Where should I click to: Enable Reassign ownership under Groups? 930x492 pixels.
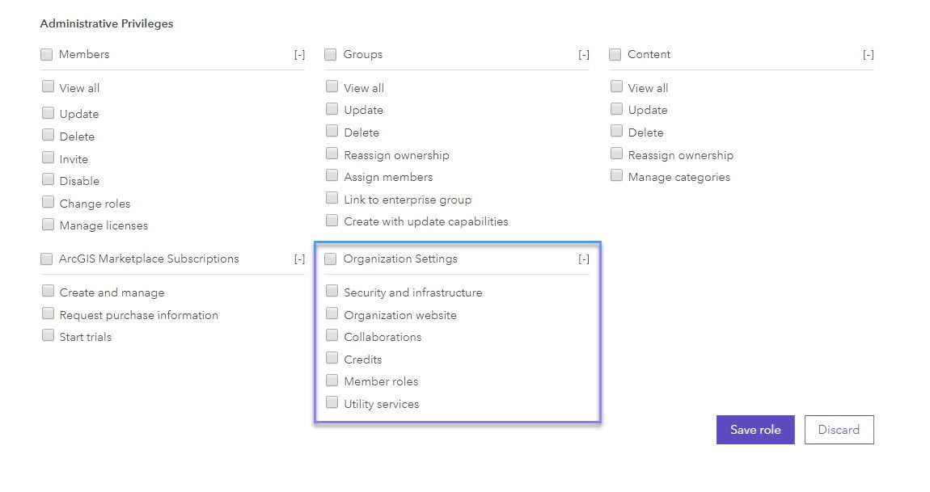coord(332,154)
